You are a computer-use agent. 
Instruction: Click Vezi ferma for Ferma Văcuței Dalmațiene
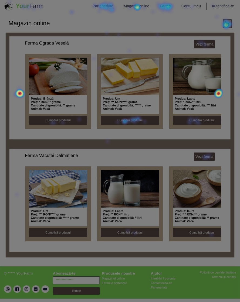[204, 157]
